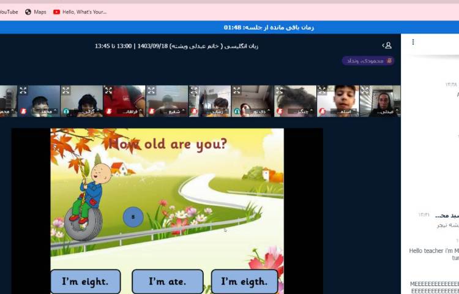Click session title with date 1403/09/18
This screenshot has height=294, width=459.
pos(176,46)
